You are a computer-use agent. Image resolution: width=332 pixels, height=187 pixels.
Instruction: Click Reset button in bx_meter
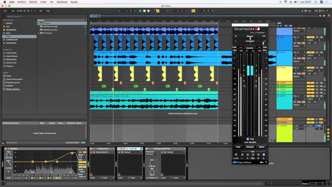tap(238, 147)
